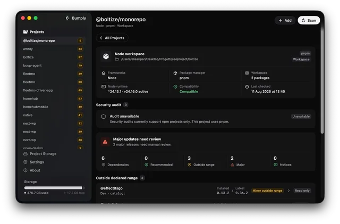
Task: Click the Notices stat icon
Action: click(275, 165)
